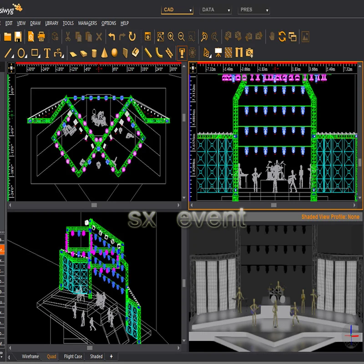Switch to the Wireframe tab
Screen dimensions: 364x364
[x=30, y=356]
